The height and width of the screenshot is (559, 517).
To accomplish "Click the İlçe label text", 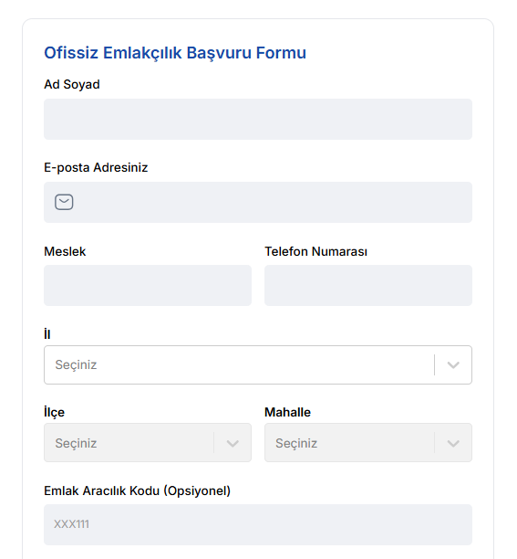I will pyautogui.click(x=54, y=412).
